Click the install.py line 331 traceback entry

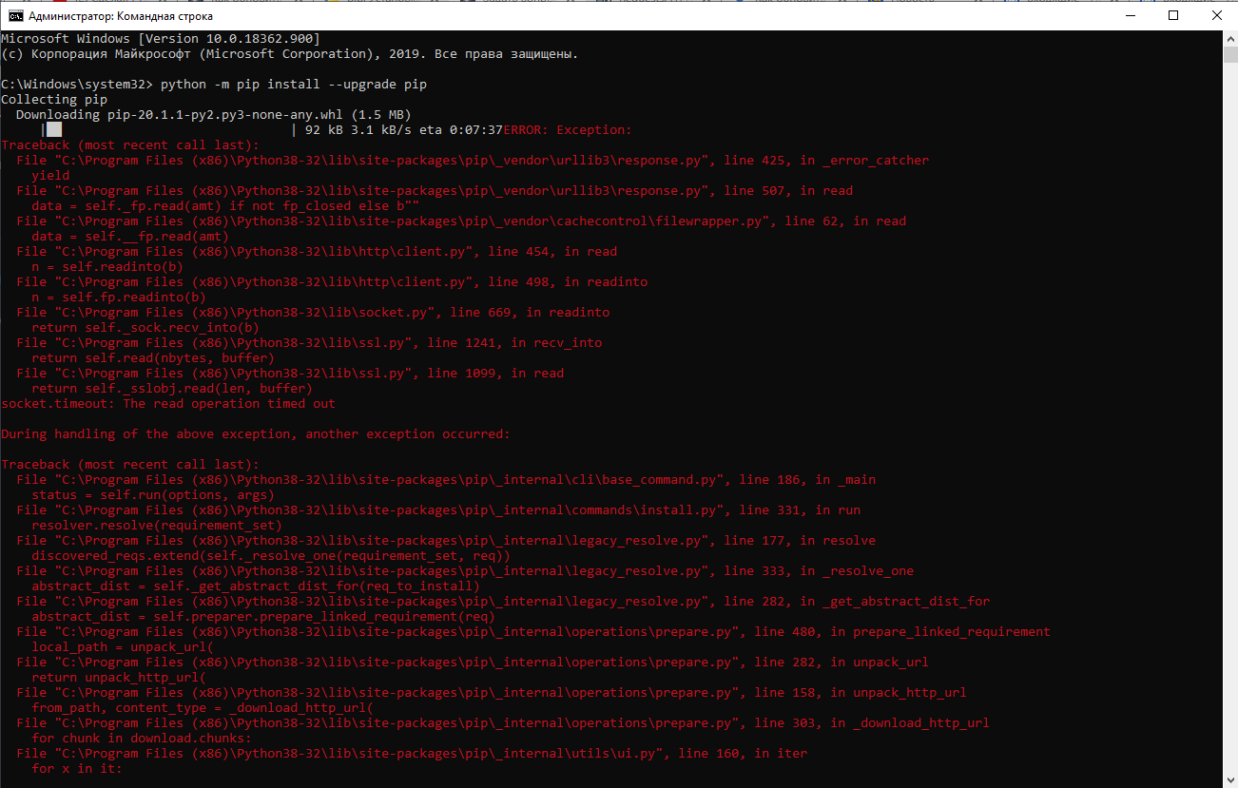point(438,510)
